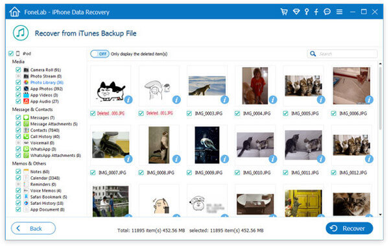The width and height of the screenshot is (389, 247).
Task: Open Message Attachments category
Action: click(54, 124)
